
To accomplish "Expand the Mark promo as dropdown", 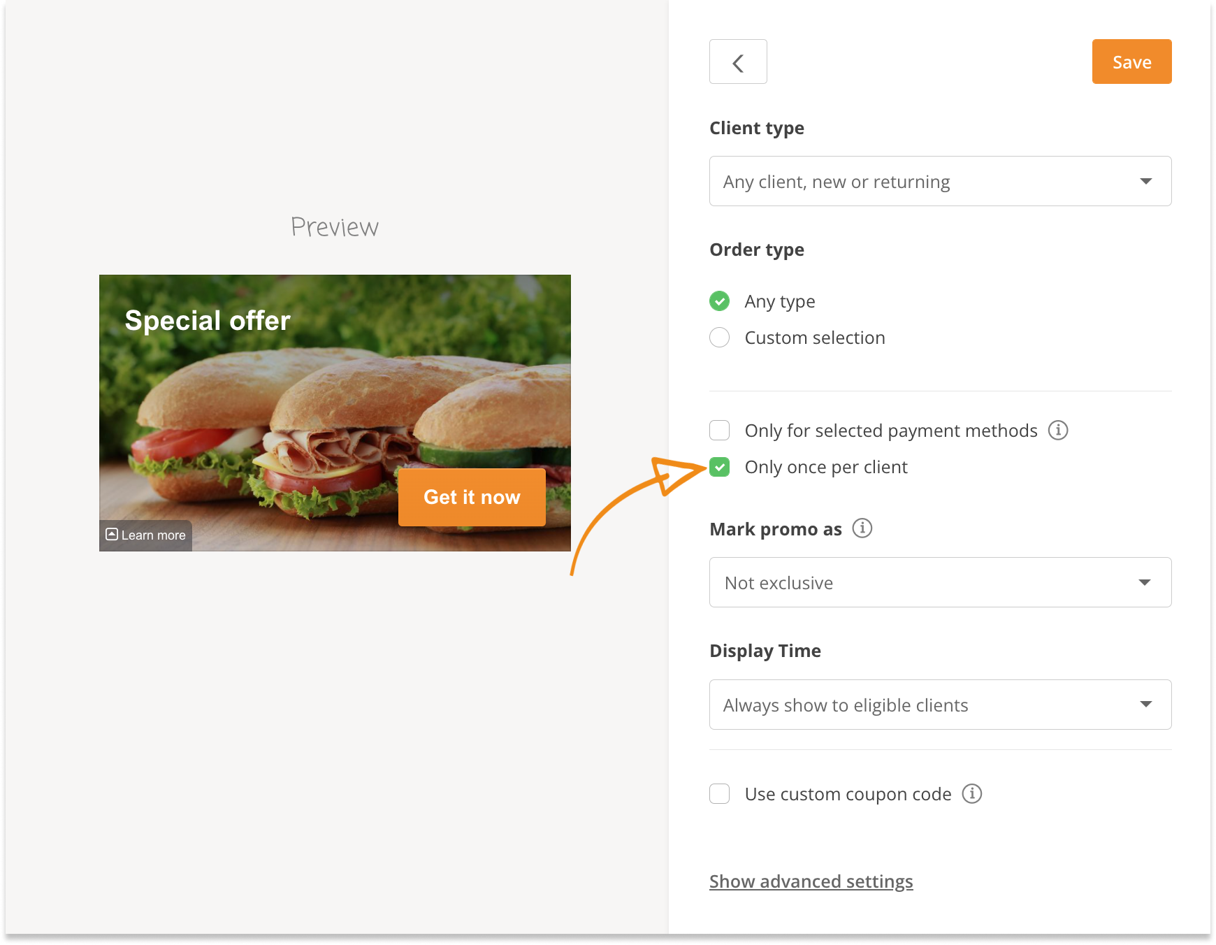I will pyautogui.click(x=940, y=582).
